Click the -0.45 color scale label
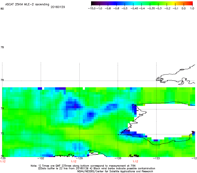The image size is (197, 173). coord(134,9)
